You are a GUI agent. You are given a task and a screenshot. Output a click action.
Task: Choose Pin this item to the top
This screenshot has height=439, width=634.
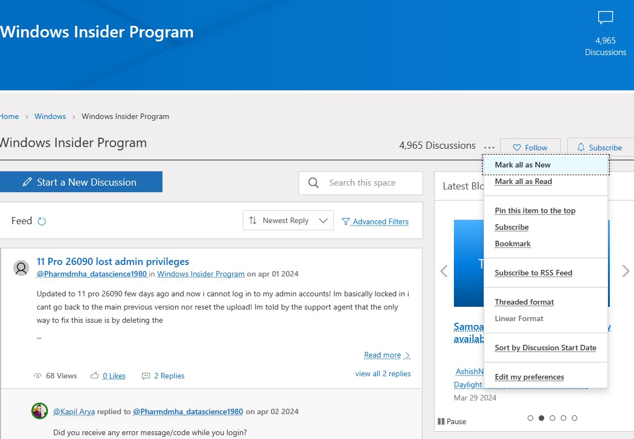[535, 210]
